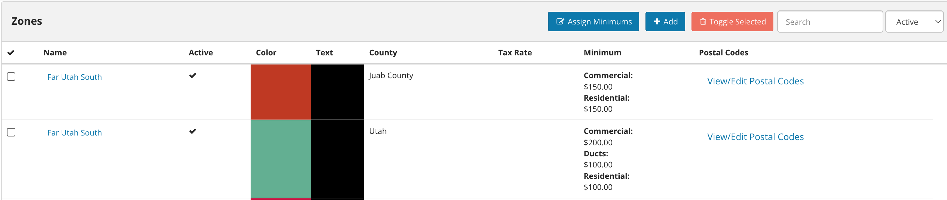Click the green color swatch
The image size is (947, 200).
click(x=281, y=159)
